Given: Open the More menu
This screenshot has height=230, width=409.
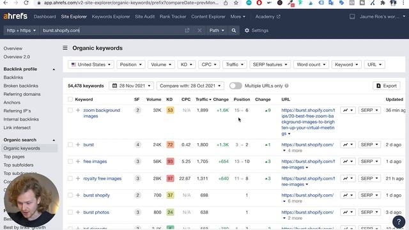Looking at the screenshot, I should click(x=238, y=17).
